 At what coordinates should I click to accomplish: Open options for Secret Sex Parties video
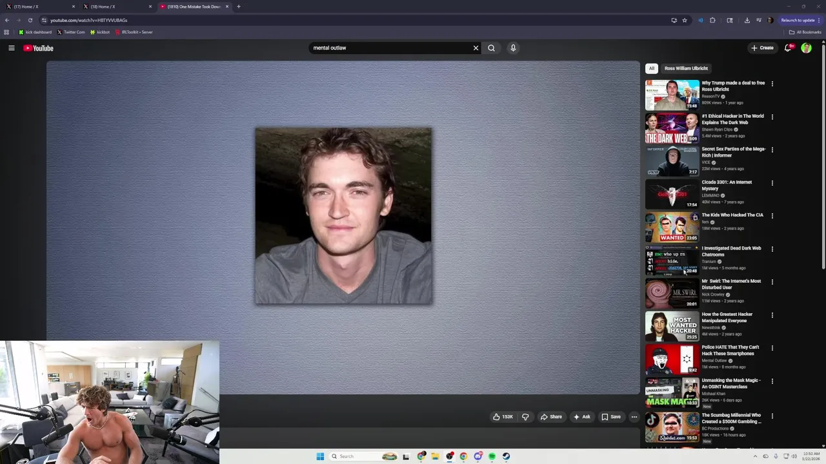pos(772,150)
